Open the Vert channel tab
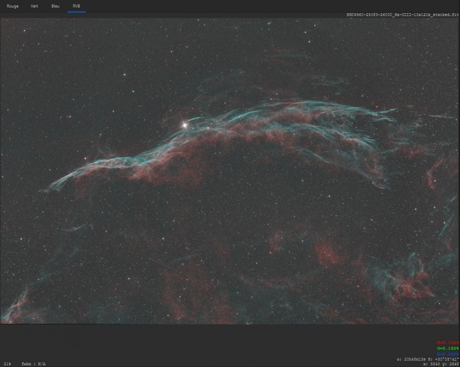The height and width of the screenshot is (367, 460). pyautogui.click(x=34, y=6)
